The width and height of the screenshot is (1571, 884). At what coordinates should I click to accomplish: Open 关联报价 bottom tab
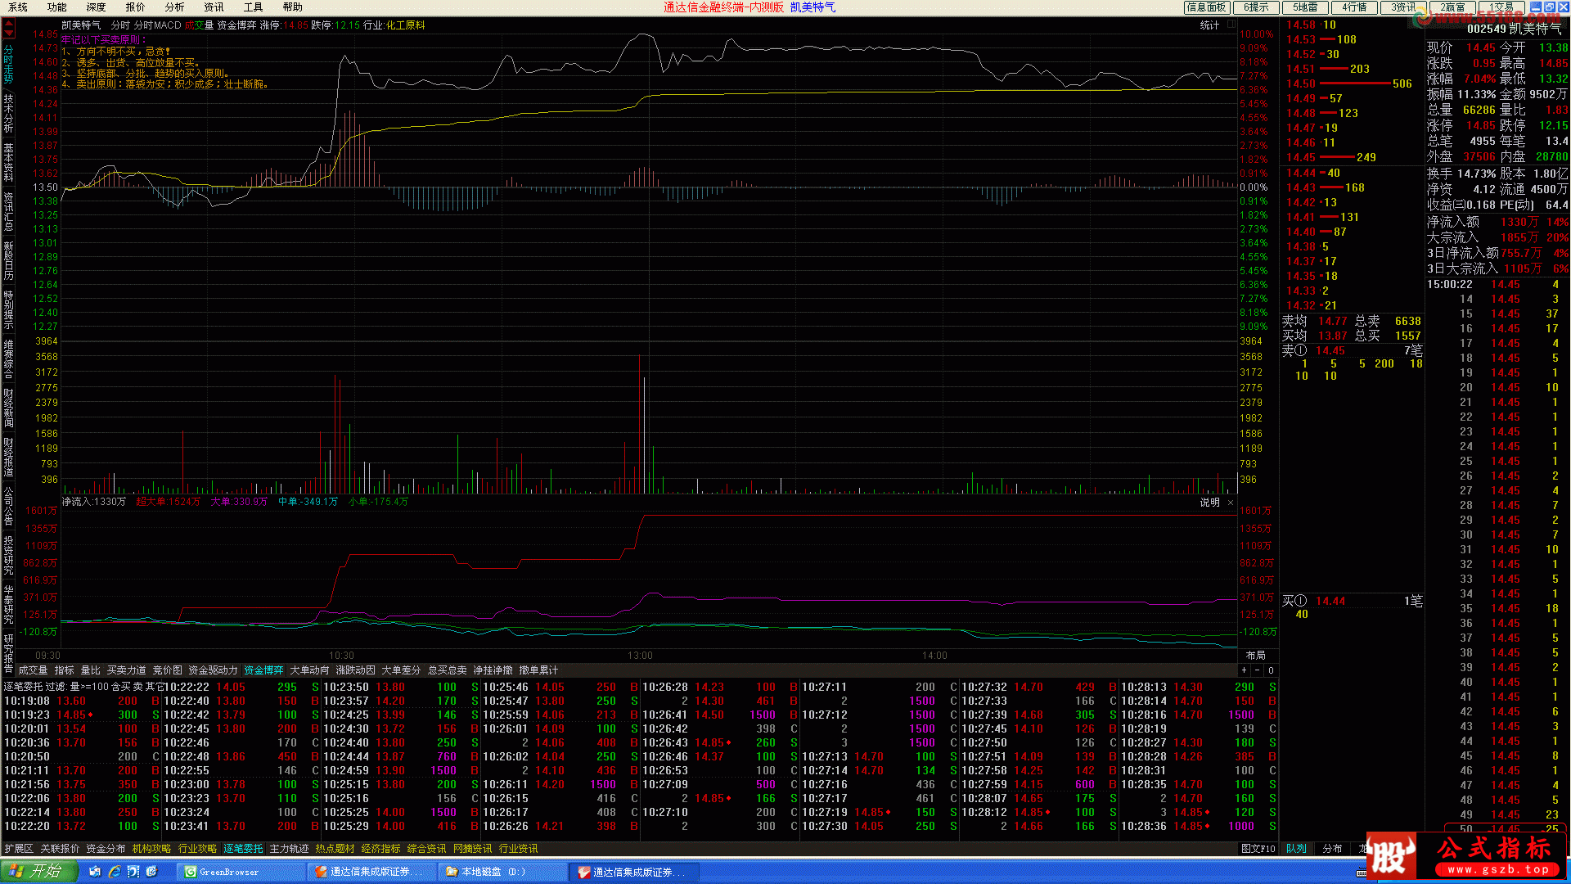(x=60, y=849)
